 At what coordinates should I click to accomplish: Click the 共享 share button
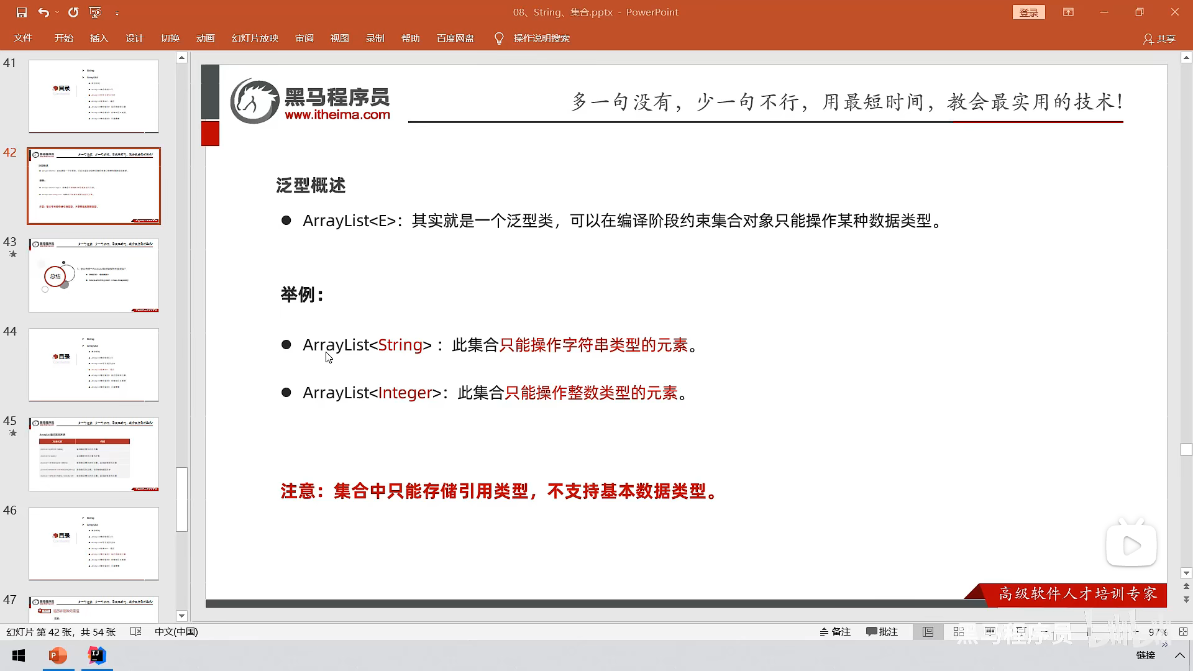tap(1159, 39)
